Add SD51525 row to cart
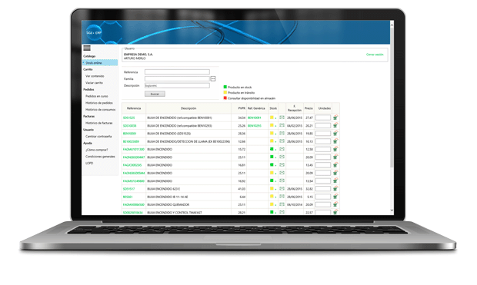477x285 pixels. [x=335, y=118]
